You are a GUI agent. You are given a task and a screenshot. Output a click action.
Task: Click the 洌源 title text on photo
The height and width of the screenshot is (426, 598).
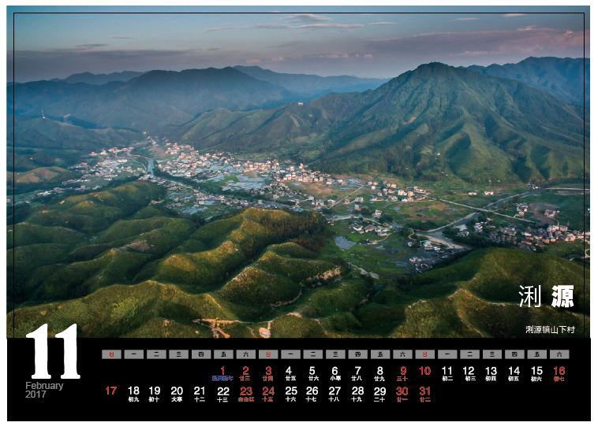(x=546, y=297)
